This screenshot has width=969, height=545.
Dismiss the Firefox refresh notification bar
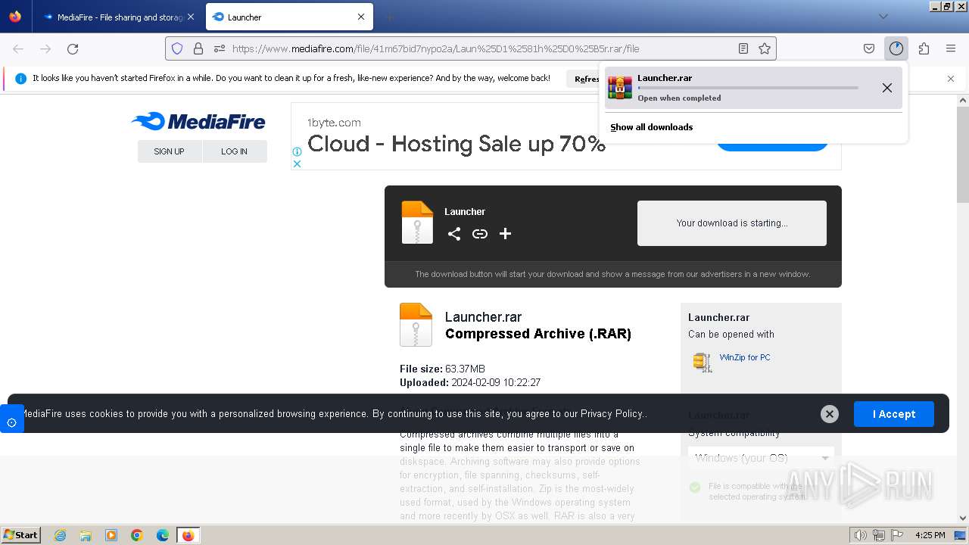(951, 79)
